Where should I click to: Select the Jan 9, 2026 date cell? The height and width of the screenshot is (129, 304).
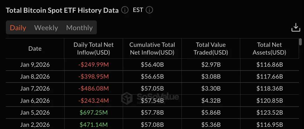(35, 65)
